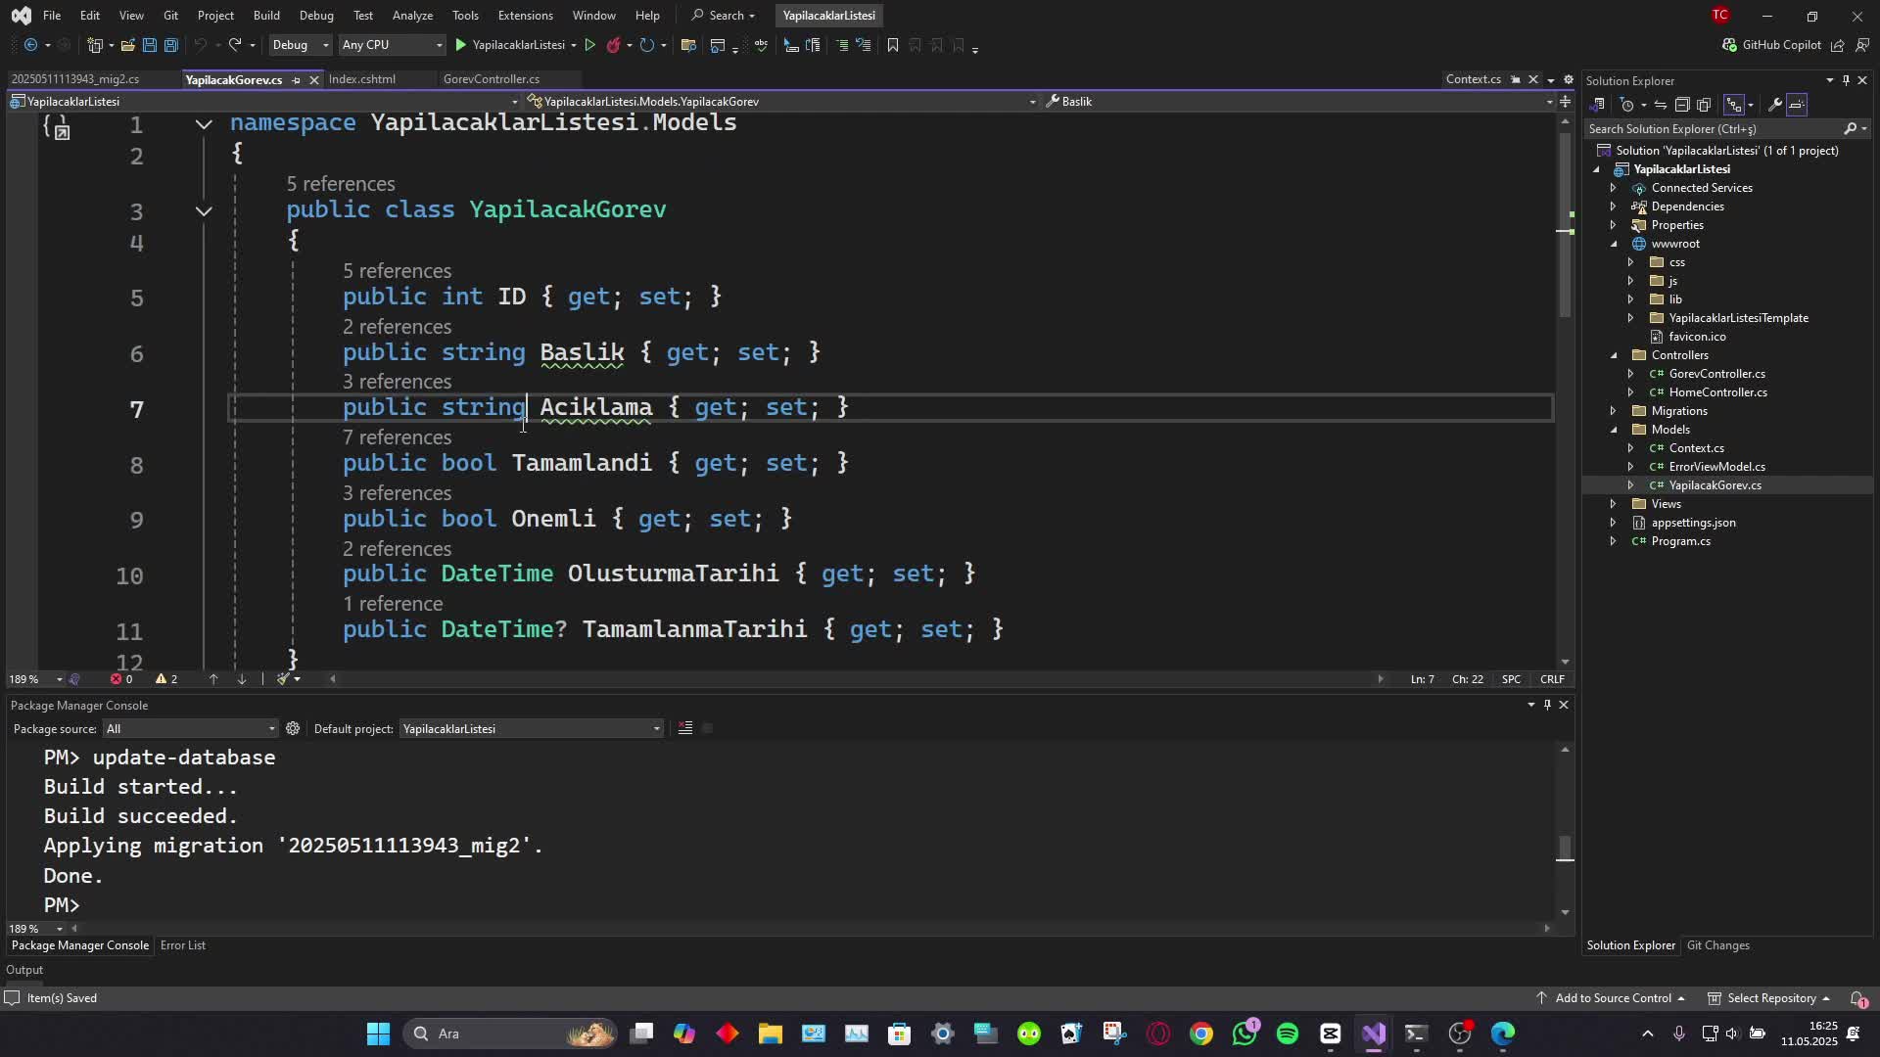Image resolution: width=1880 pixels, height=1057 pixels.
Task: Open File using the folder toolbar icon
Action: (x=127, y=45)
